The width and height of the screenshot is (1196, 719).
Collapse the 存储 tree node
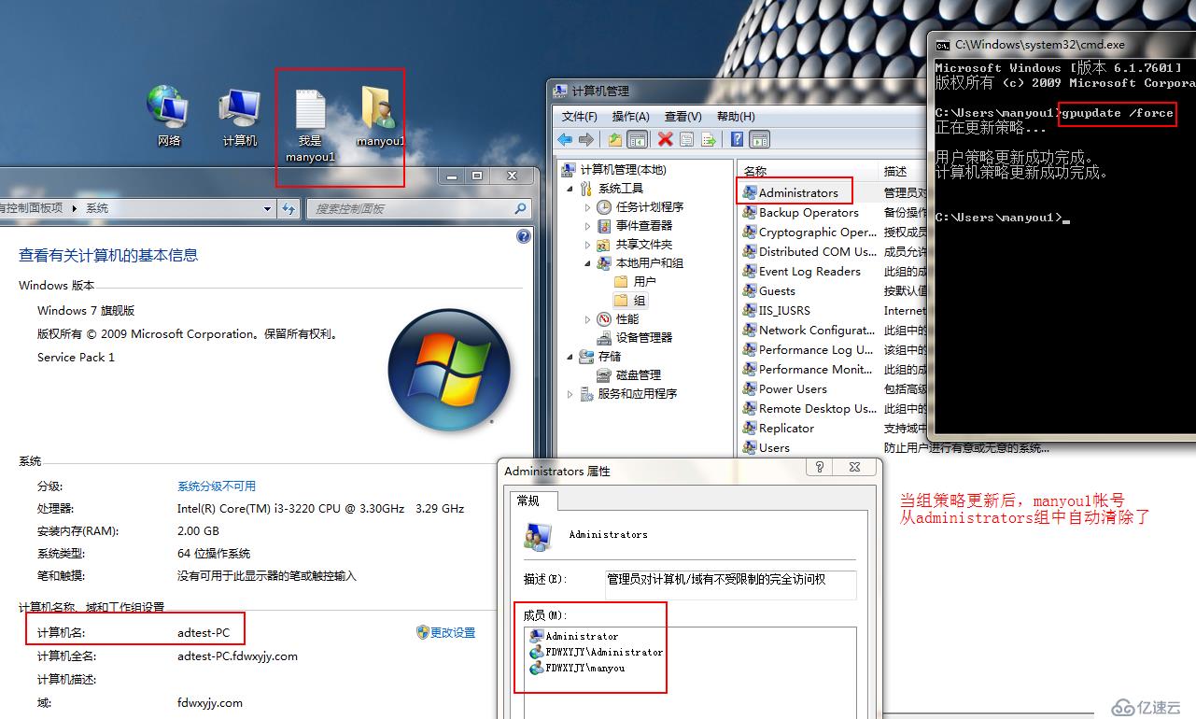point(570,357)
